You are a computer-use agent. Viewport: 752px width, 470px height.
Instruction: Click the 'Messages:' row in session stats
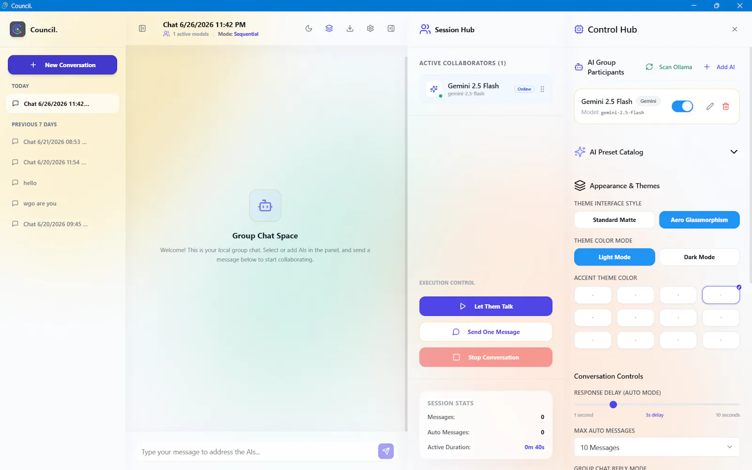(486, 417)
